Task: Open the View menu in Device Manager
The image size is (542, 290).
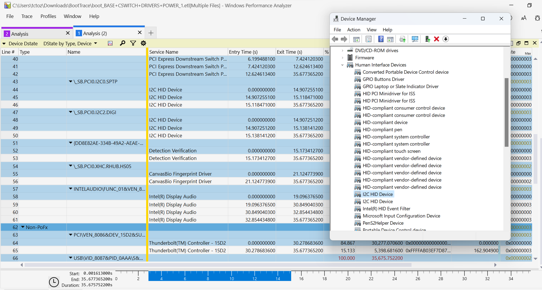Action: pyautogui.click(x=371, y=30)
